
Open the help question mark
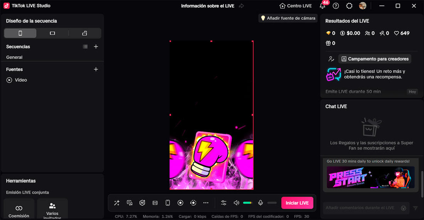click(336, 6)
